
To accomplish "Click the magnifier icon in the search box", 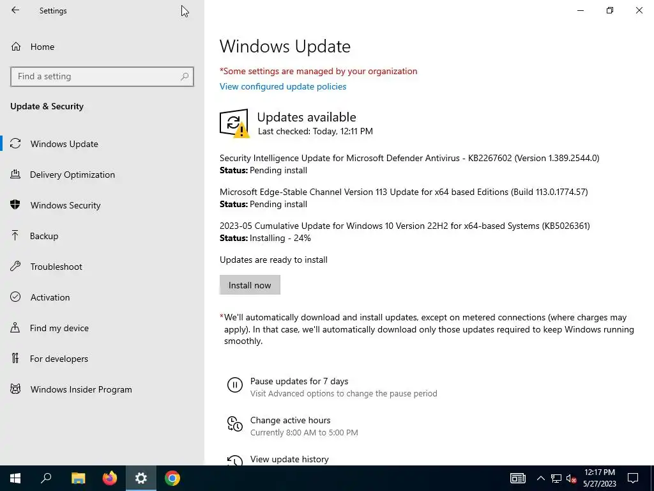I will (185, 77).
